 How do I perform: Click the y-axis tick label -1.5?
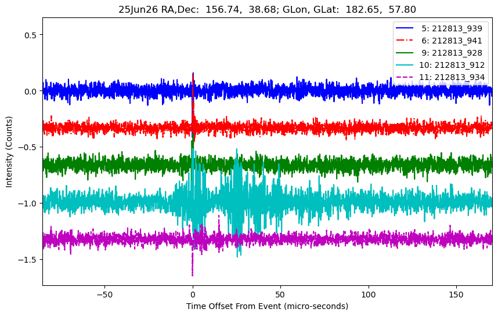28,260
